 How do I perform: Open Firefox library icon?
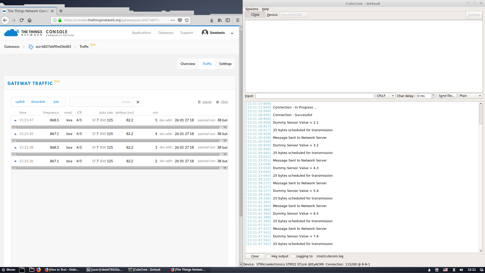point(220,20)
